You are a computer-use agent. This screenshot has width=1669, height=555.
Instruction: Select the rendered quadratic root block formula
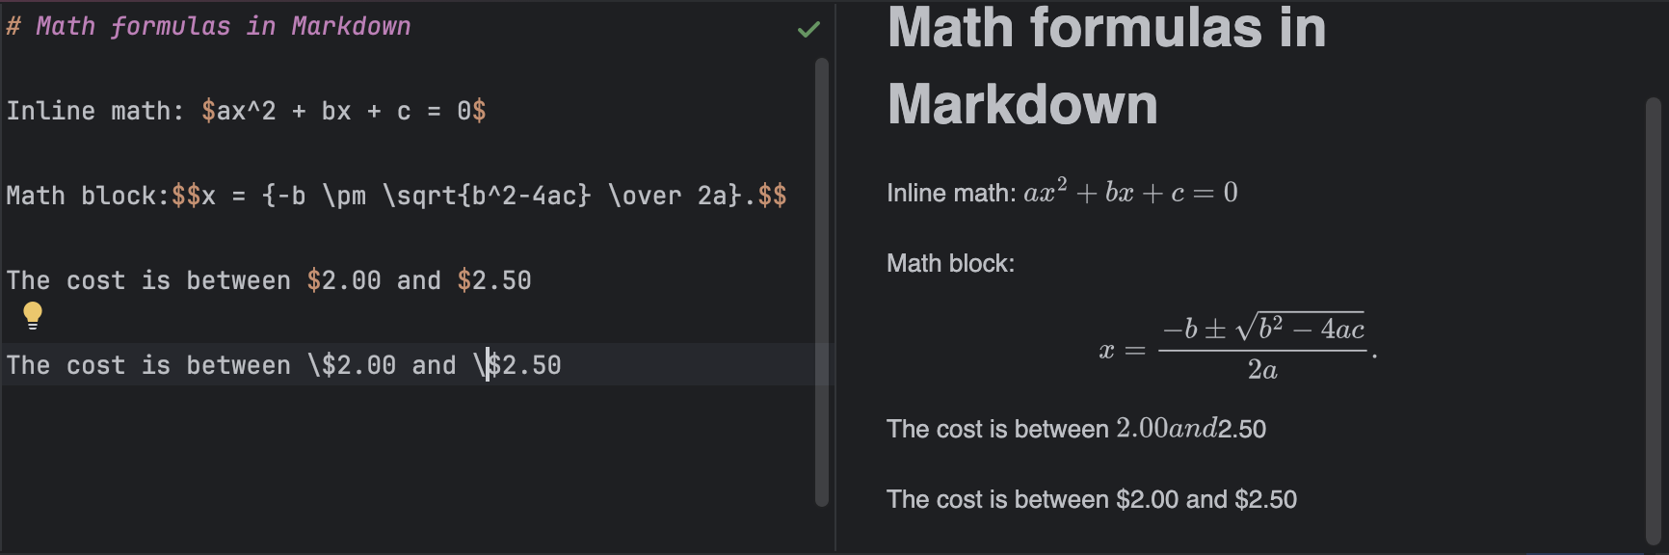(x=1236, y=342)
